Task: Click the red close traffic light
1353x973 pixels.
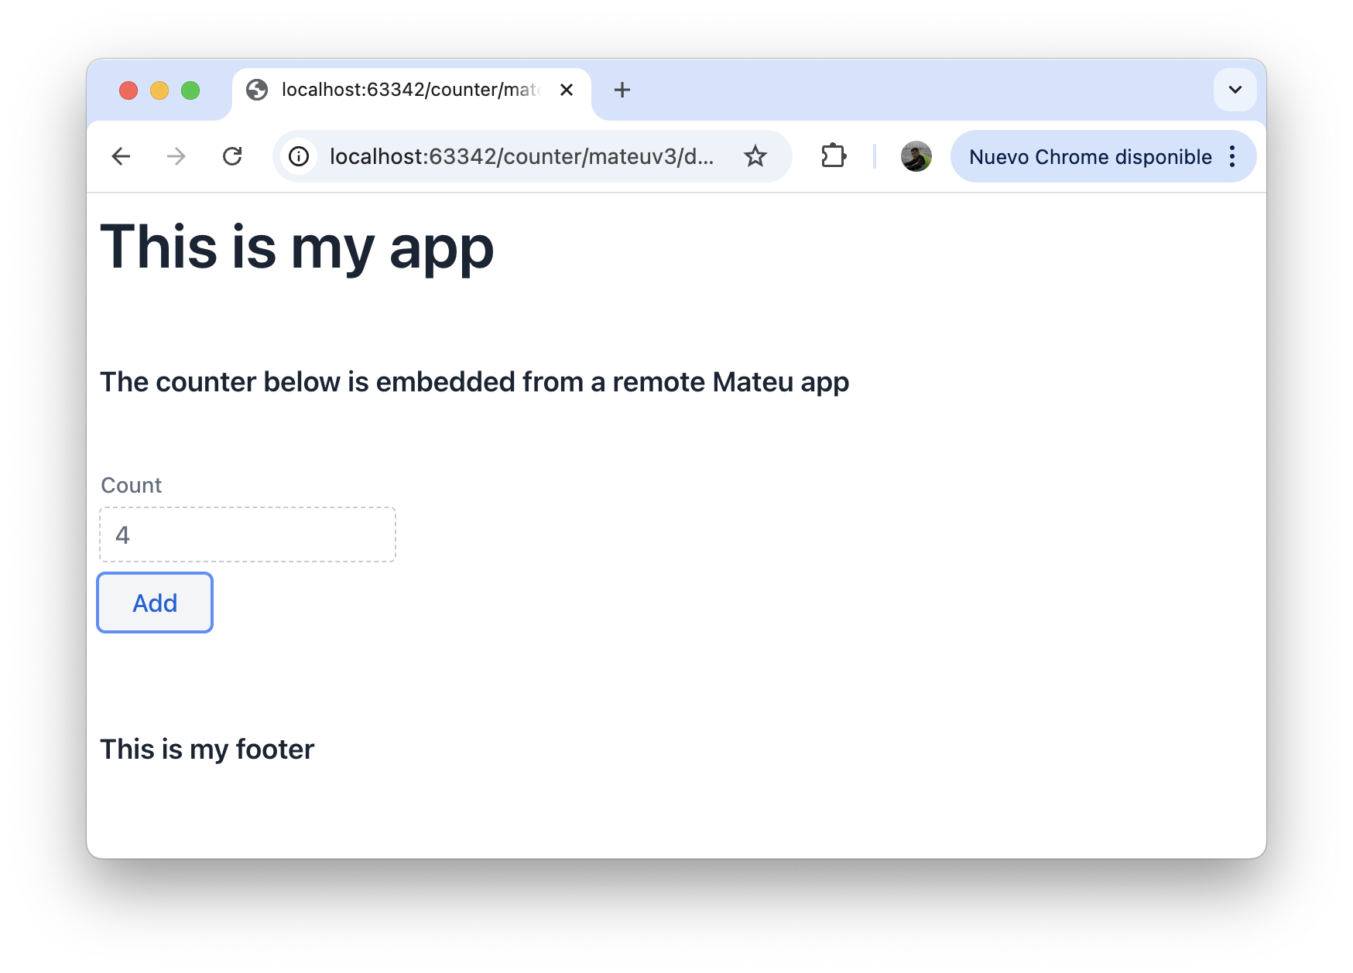Action: (128, 90)
